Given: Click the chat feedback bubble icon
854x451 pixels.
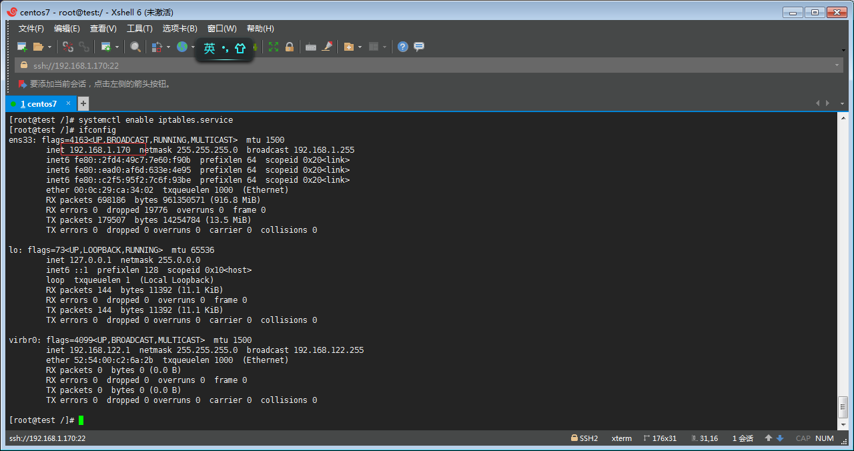Looking at the screenshot, I should tap(419, 47).
